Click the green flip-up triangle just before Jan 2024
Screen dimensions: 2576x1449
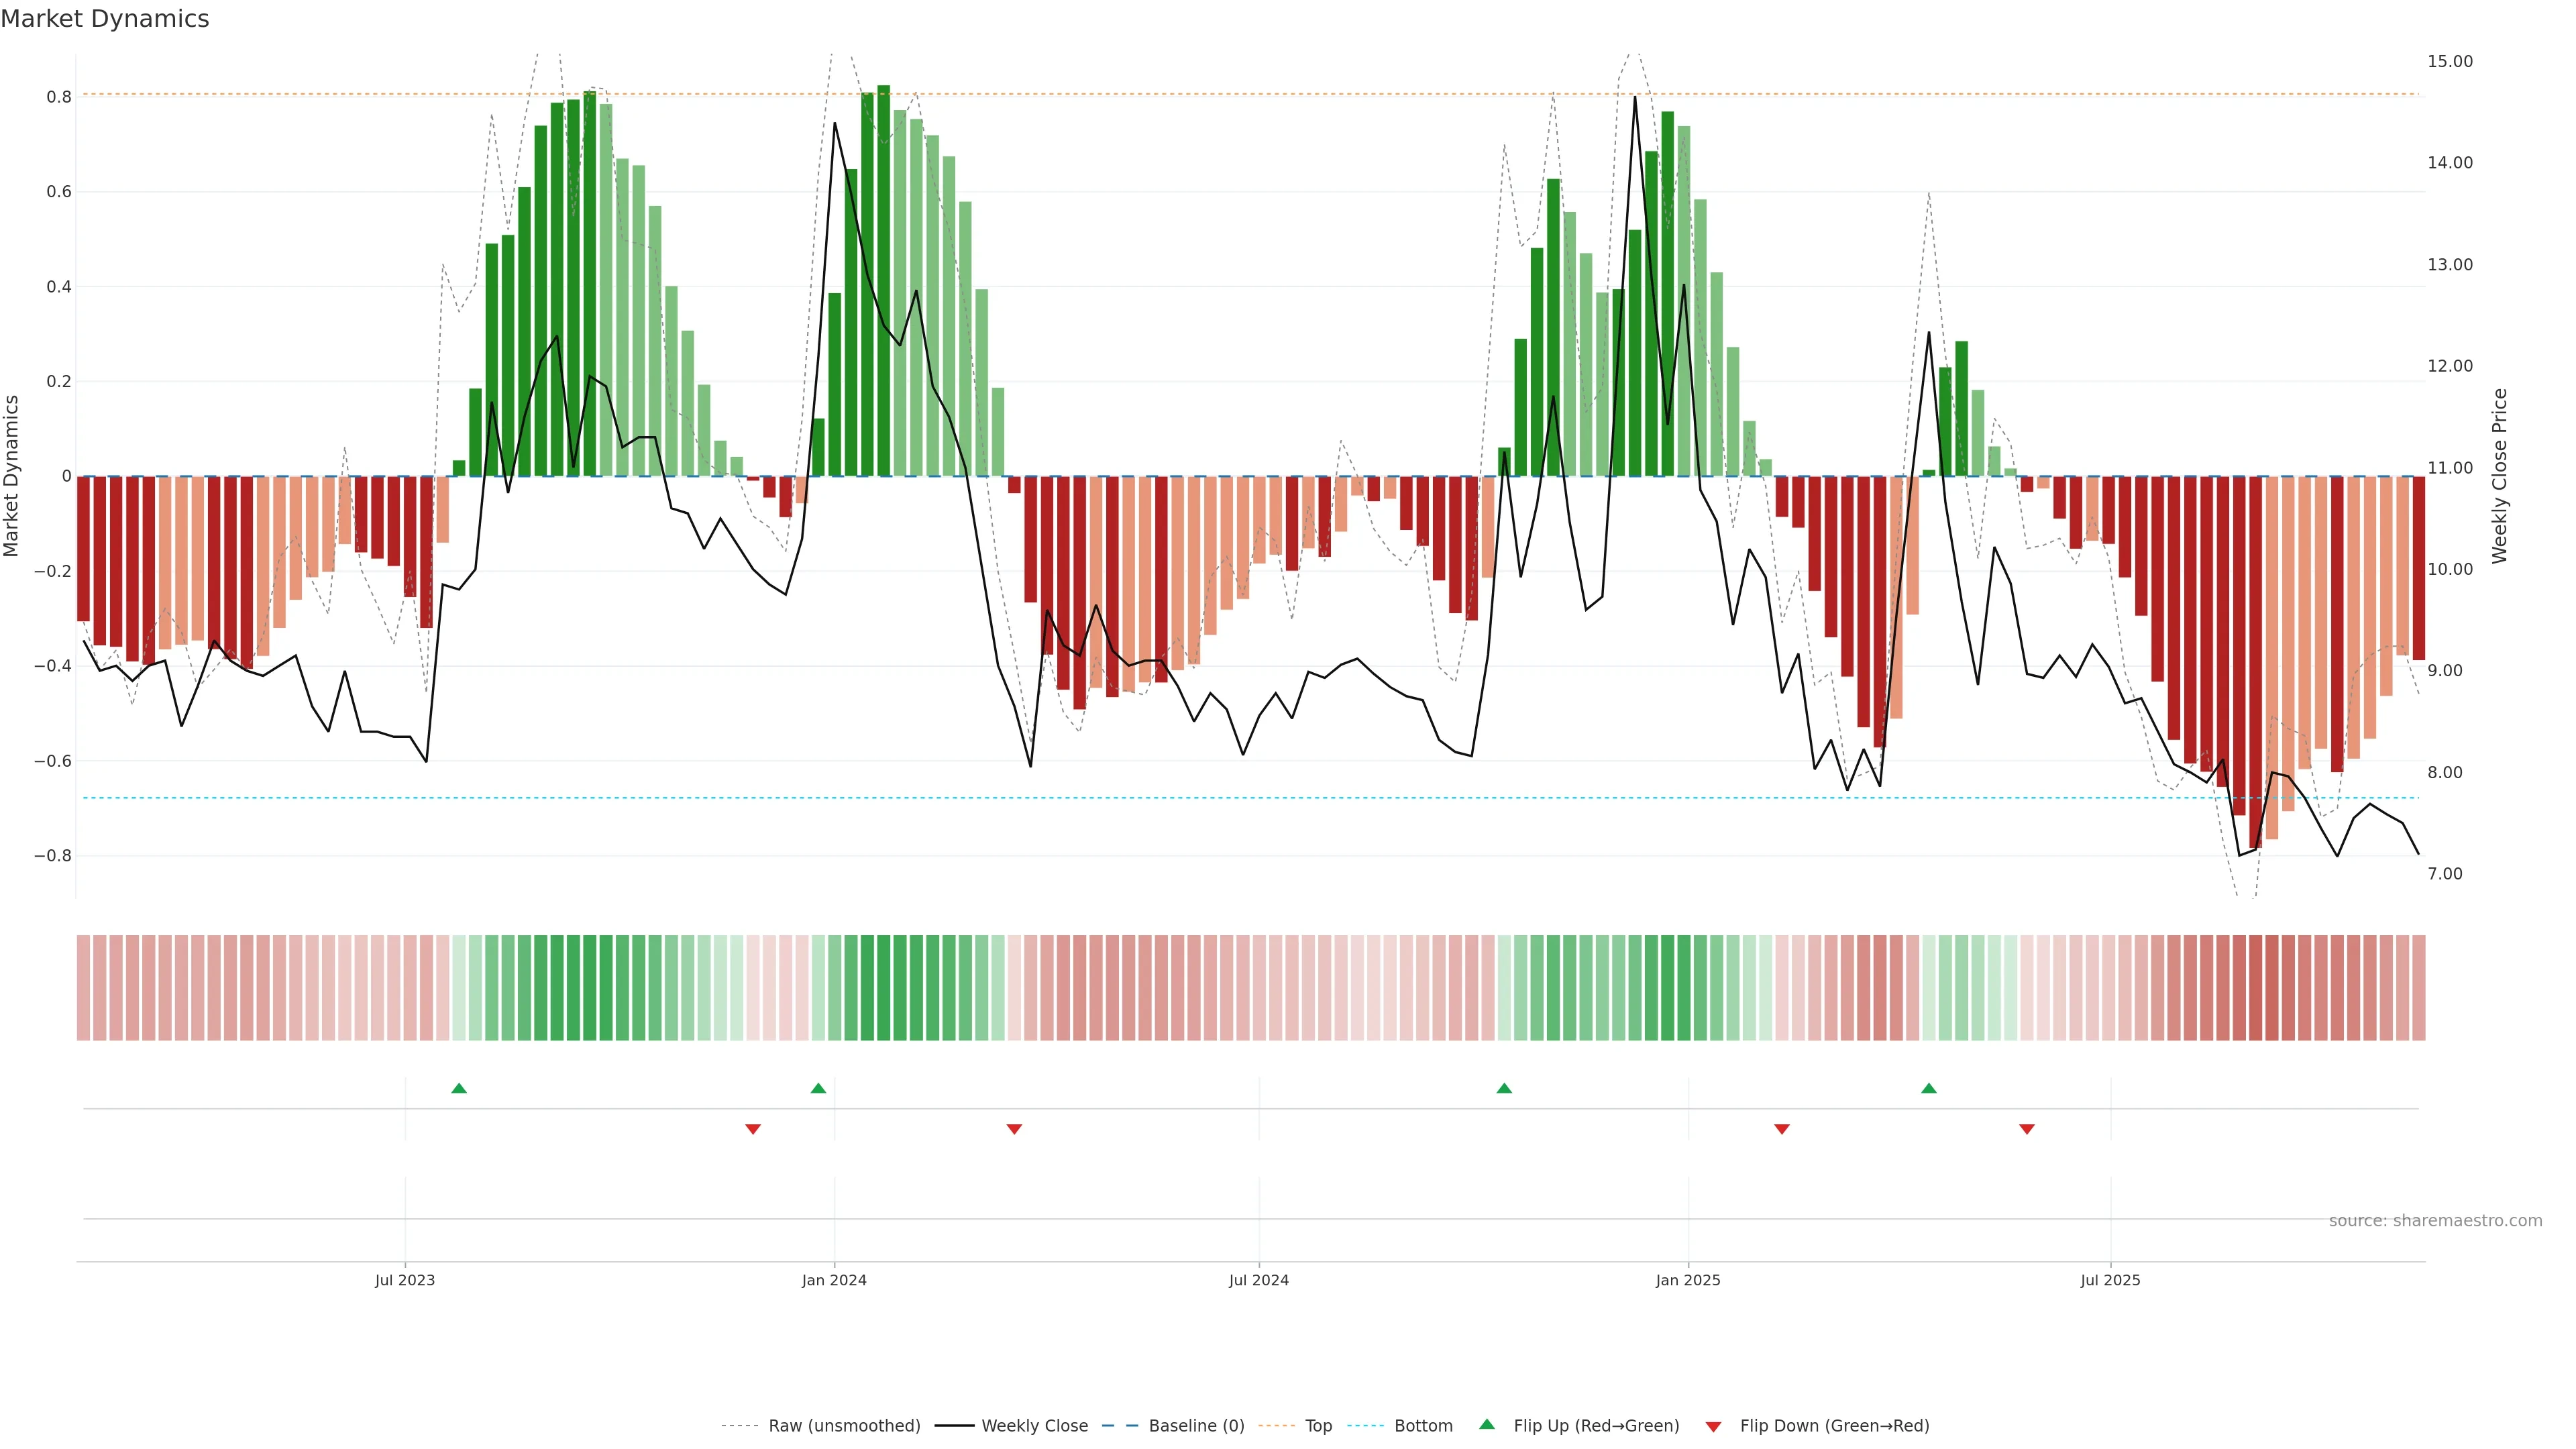coord(818,1088)
